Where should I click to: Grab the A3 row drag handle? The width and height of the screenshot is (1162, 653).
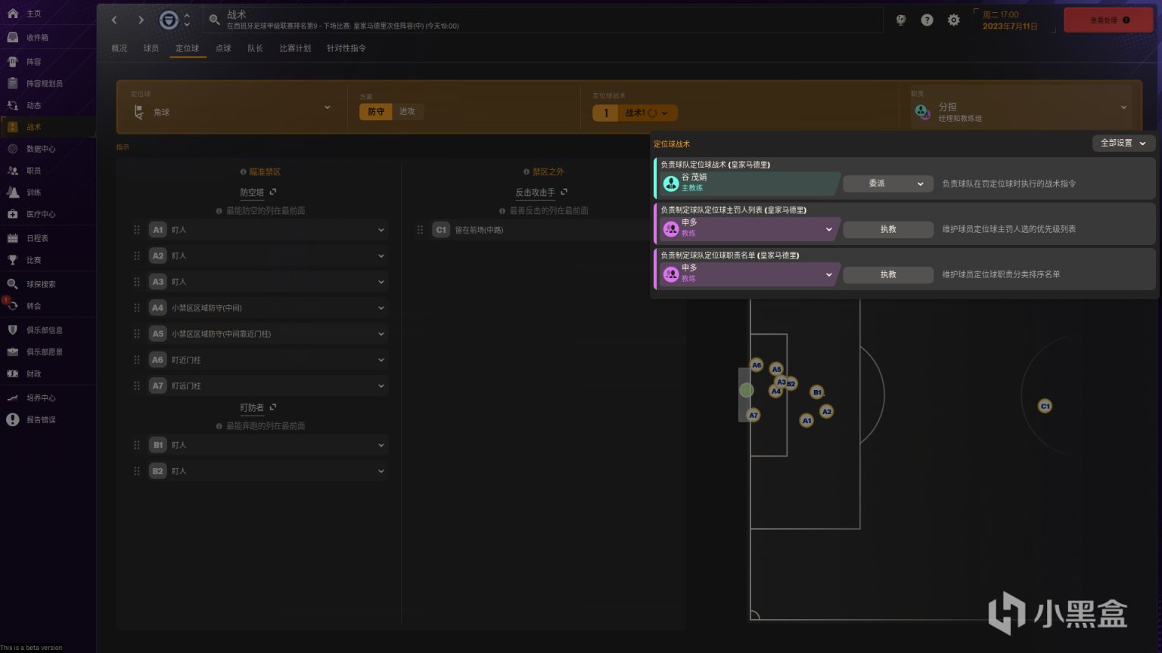[x=137, y=282]
